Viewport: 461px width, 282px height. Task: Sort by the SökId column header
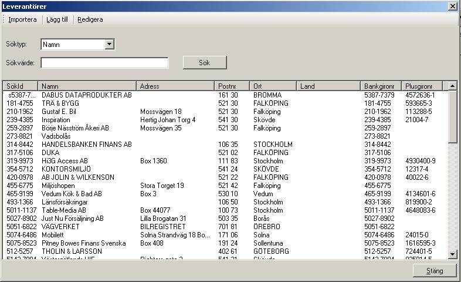(21, 86)
